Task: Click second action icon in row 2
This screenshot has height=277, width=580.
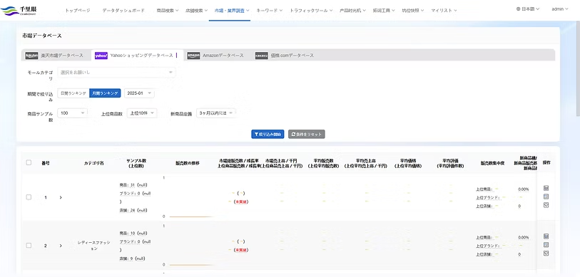Action: [546, 245]
